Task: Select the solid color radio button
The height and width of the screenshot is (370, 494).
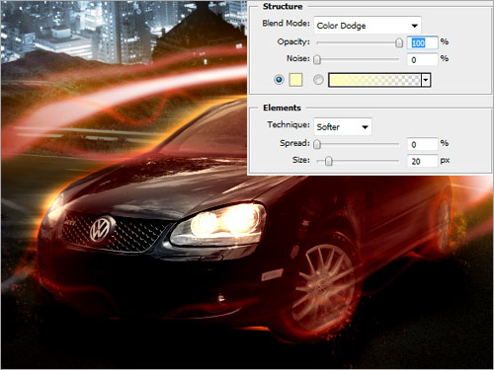Action: 279,80
